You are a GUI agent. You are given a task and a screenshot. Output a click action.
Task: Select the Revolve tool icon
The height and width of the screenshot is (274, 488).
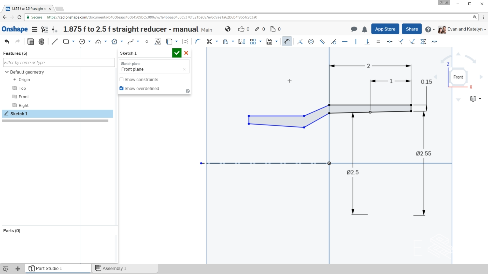(42, 42)
